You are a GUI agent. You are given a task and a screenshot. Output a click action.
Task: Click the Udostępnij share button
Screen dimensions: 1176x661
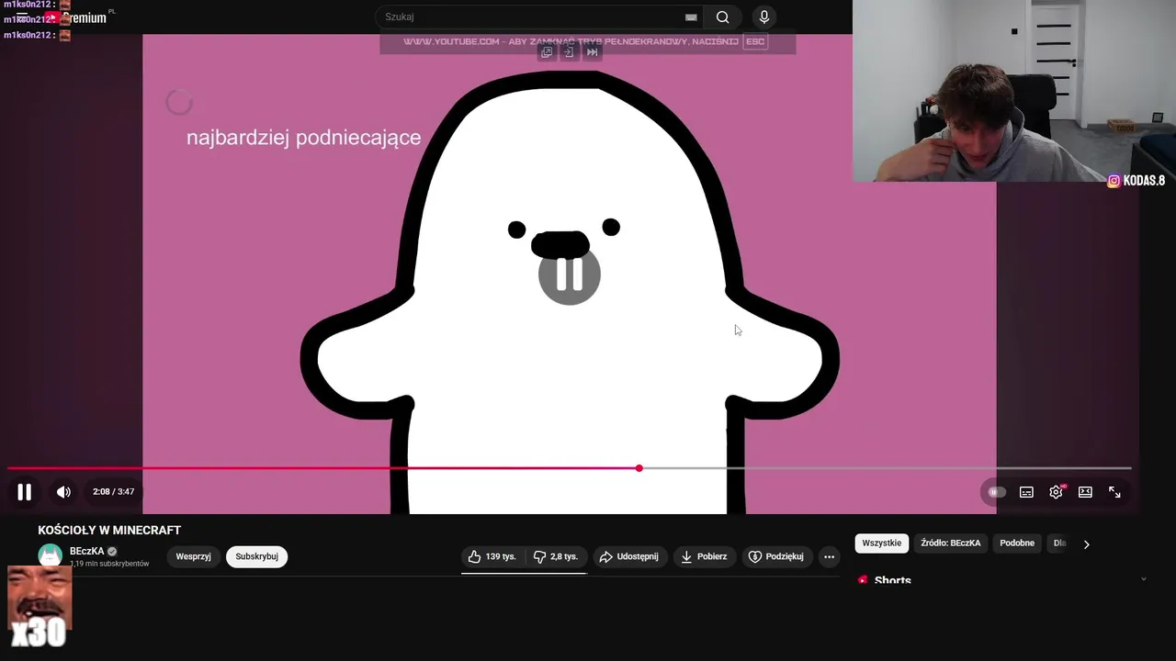click(629, 556)
